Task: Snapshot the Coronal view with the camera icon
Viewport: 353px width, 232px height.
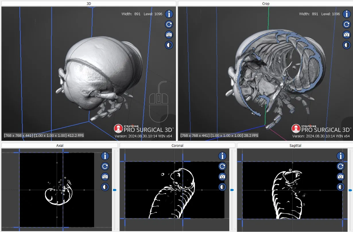Action: [x=222, y=177]
